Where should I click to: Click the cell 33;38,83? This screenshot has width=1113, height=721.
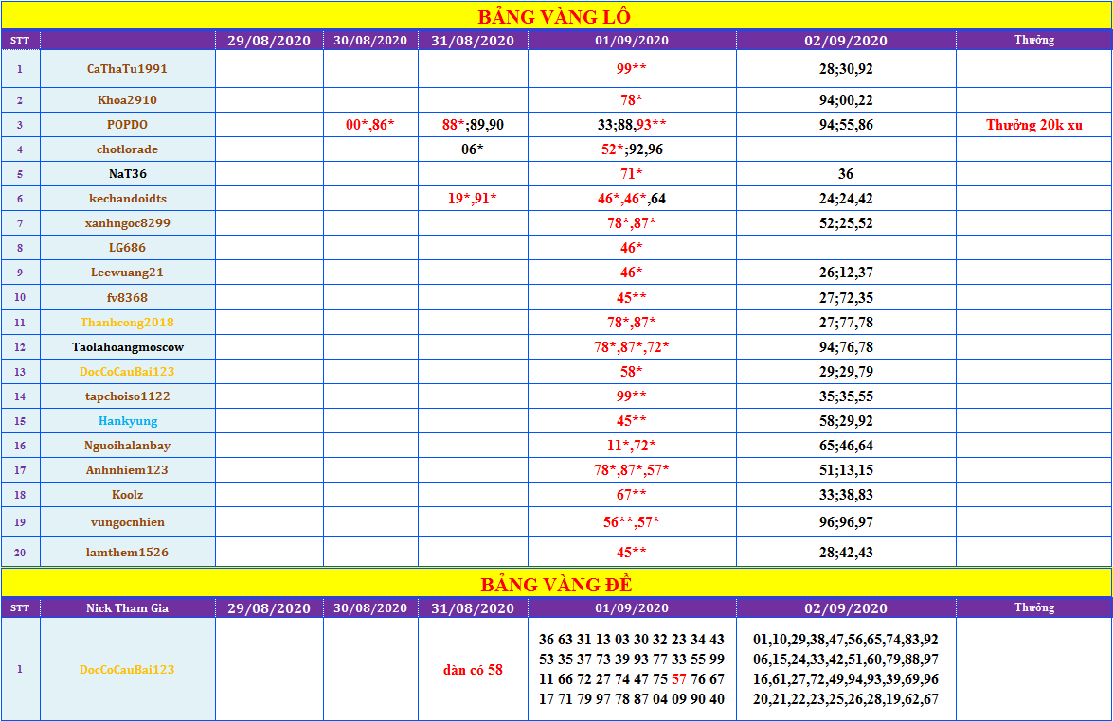[846, 495]
